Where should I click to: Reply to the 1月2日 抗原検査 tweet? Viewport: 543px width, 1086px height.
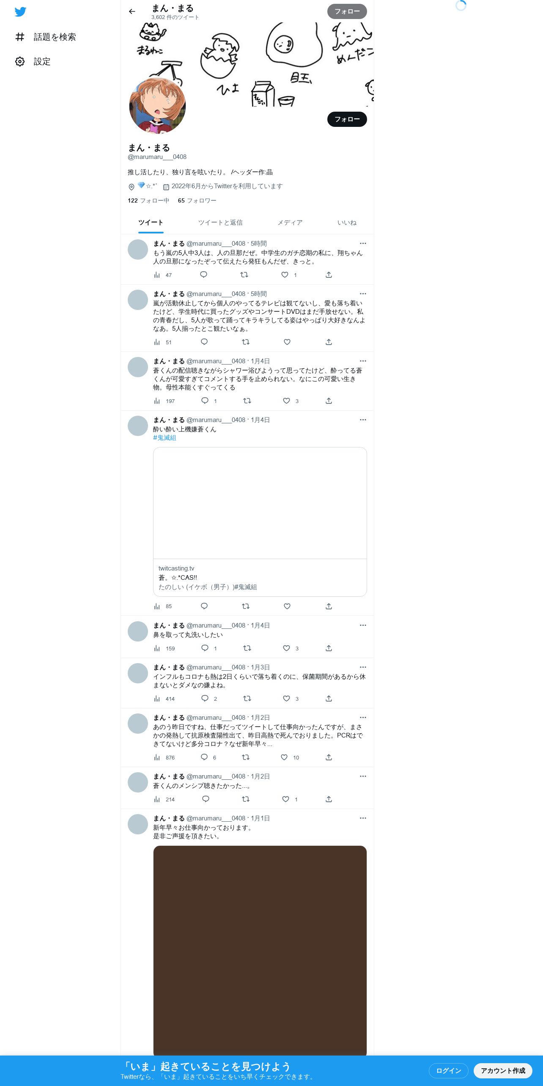(x=204, y=757)
